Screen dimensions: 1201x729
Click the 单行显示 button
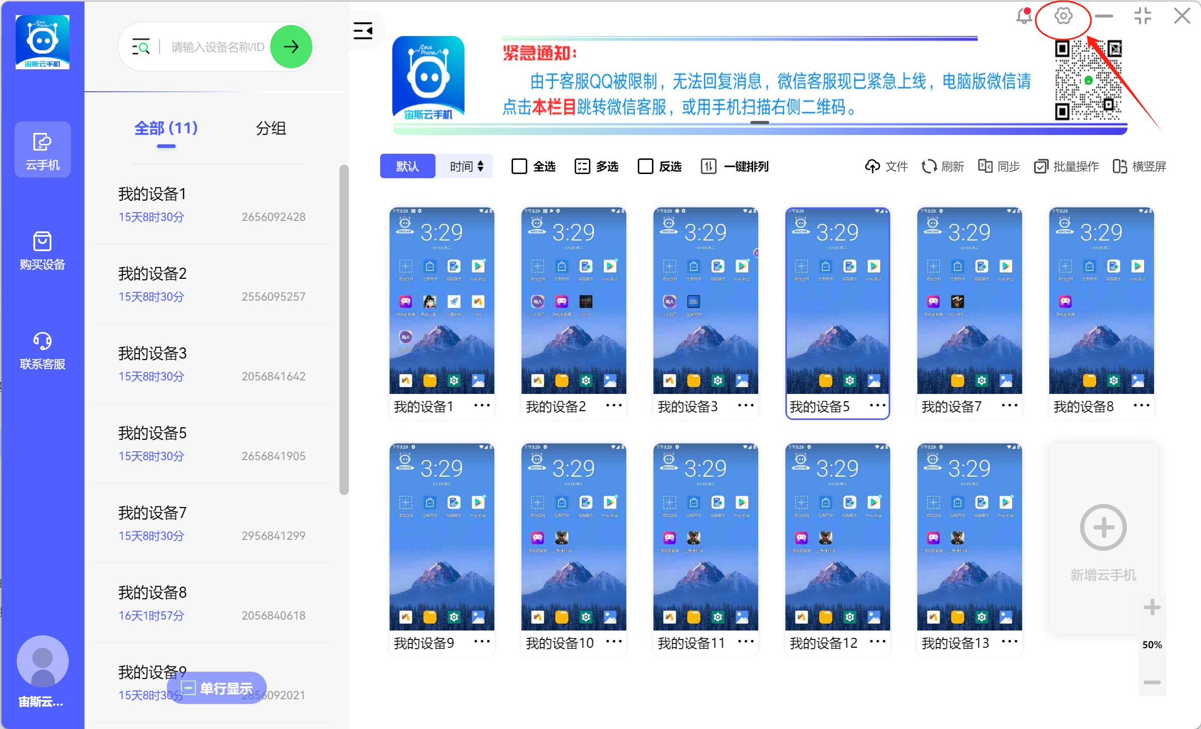[x=217, y=688]
